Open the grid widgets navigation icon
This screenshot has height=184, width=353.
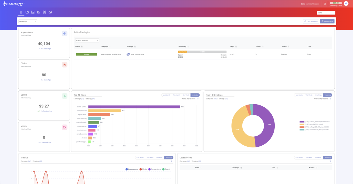click(44, 12)
